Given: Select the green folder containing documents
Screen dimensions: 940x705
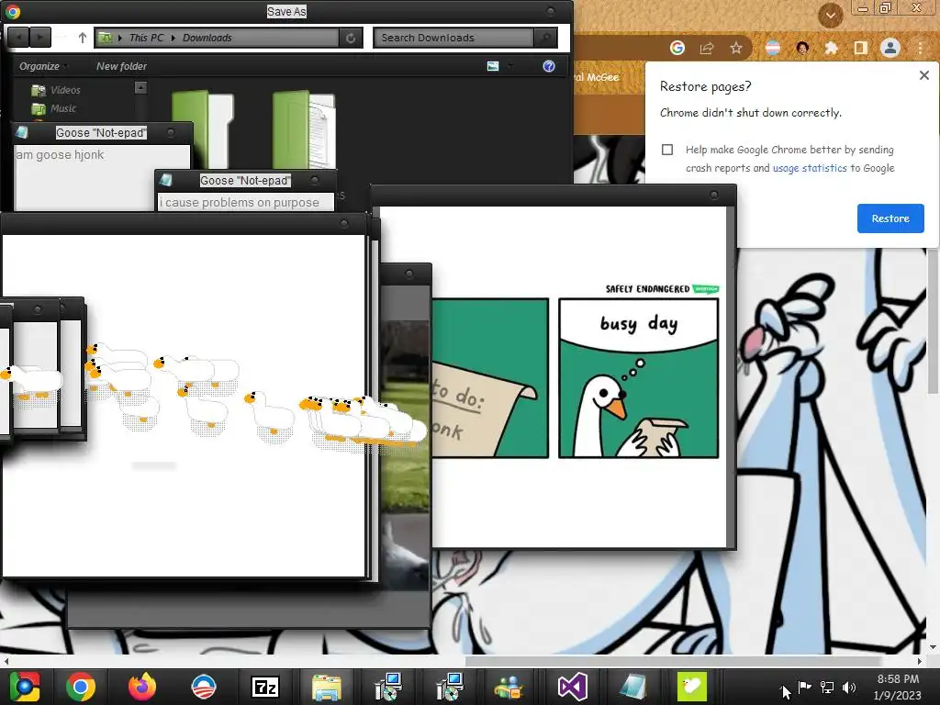Looking at the screenshot, I should (304, 129).
